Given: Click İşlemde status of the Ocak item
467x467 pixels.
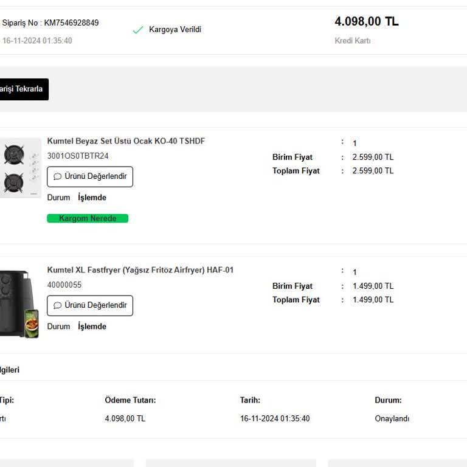Looking at the screenshot, I should point(92,198).
